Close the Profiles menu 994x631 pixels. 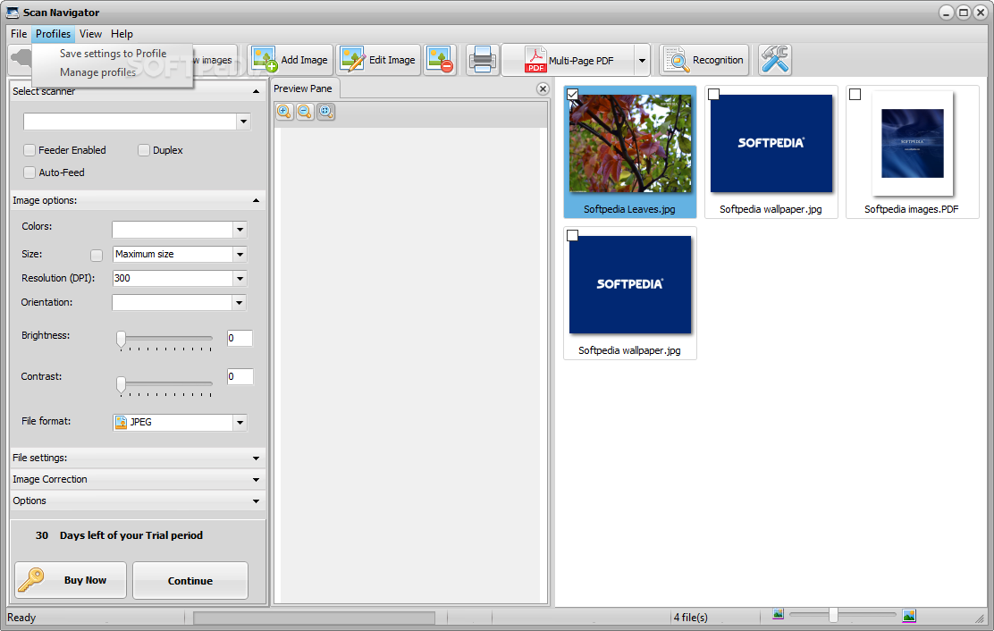point(54,34)
